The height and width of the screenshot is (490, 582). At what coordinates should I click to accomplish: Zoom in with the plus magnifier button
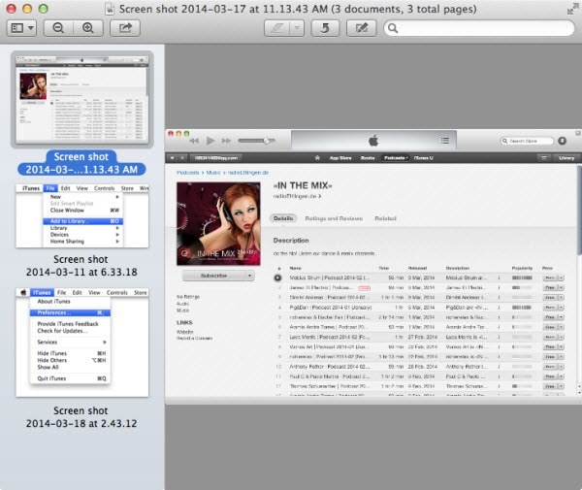pos(88,28)
